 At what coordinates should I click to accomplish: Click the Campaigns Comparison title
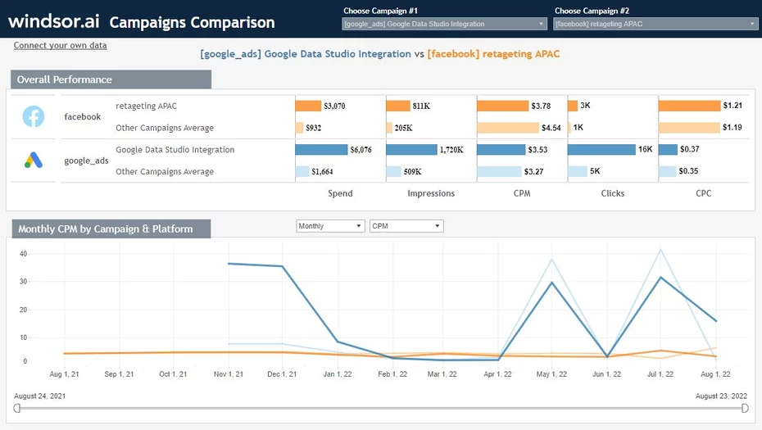tap(192, 22)
